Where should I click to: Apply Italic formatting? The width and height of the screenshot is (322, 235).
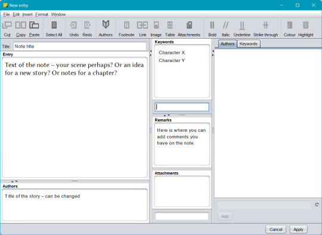225,29
